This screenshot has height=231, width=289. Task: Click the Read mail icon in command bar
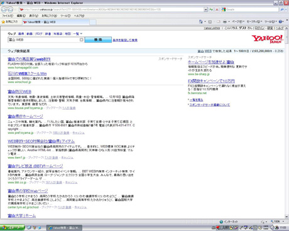219,21
